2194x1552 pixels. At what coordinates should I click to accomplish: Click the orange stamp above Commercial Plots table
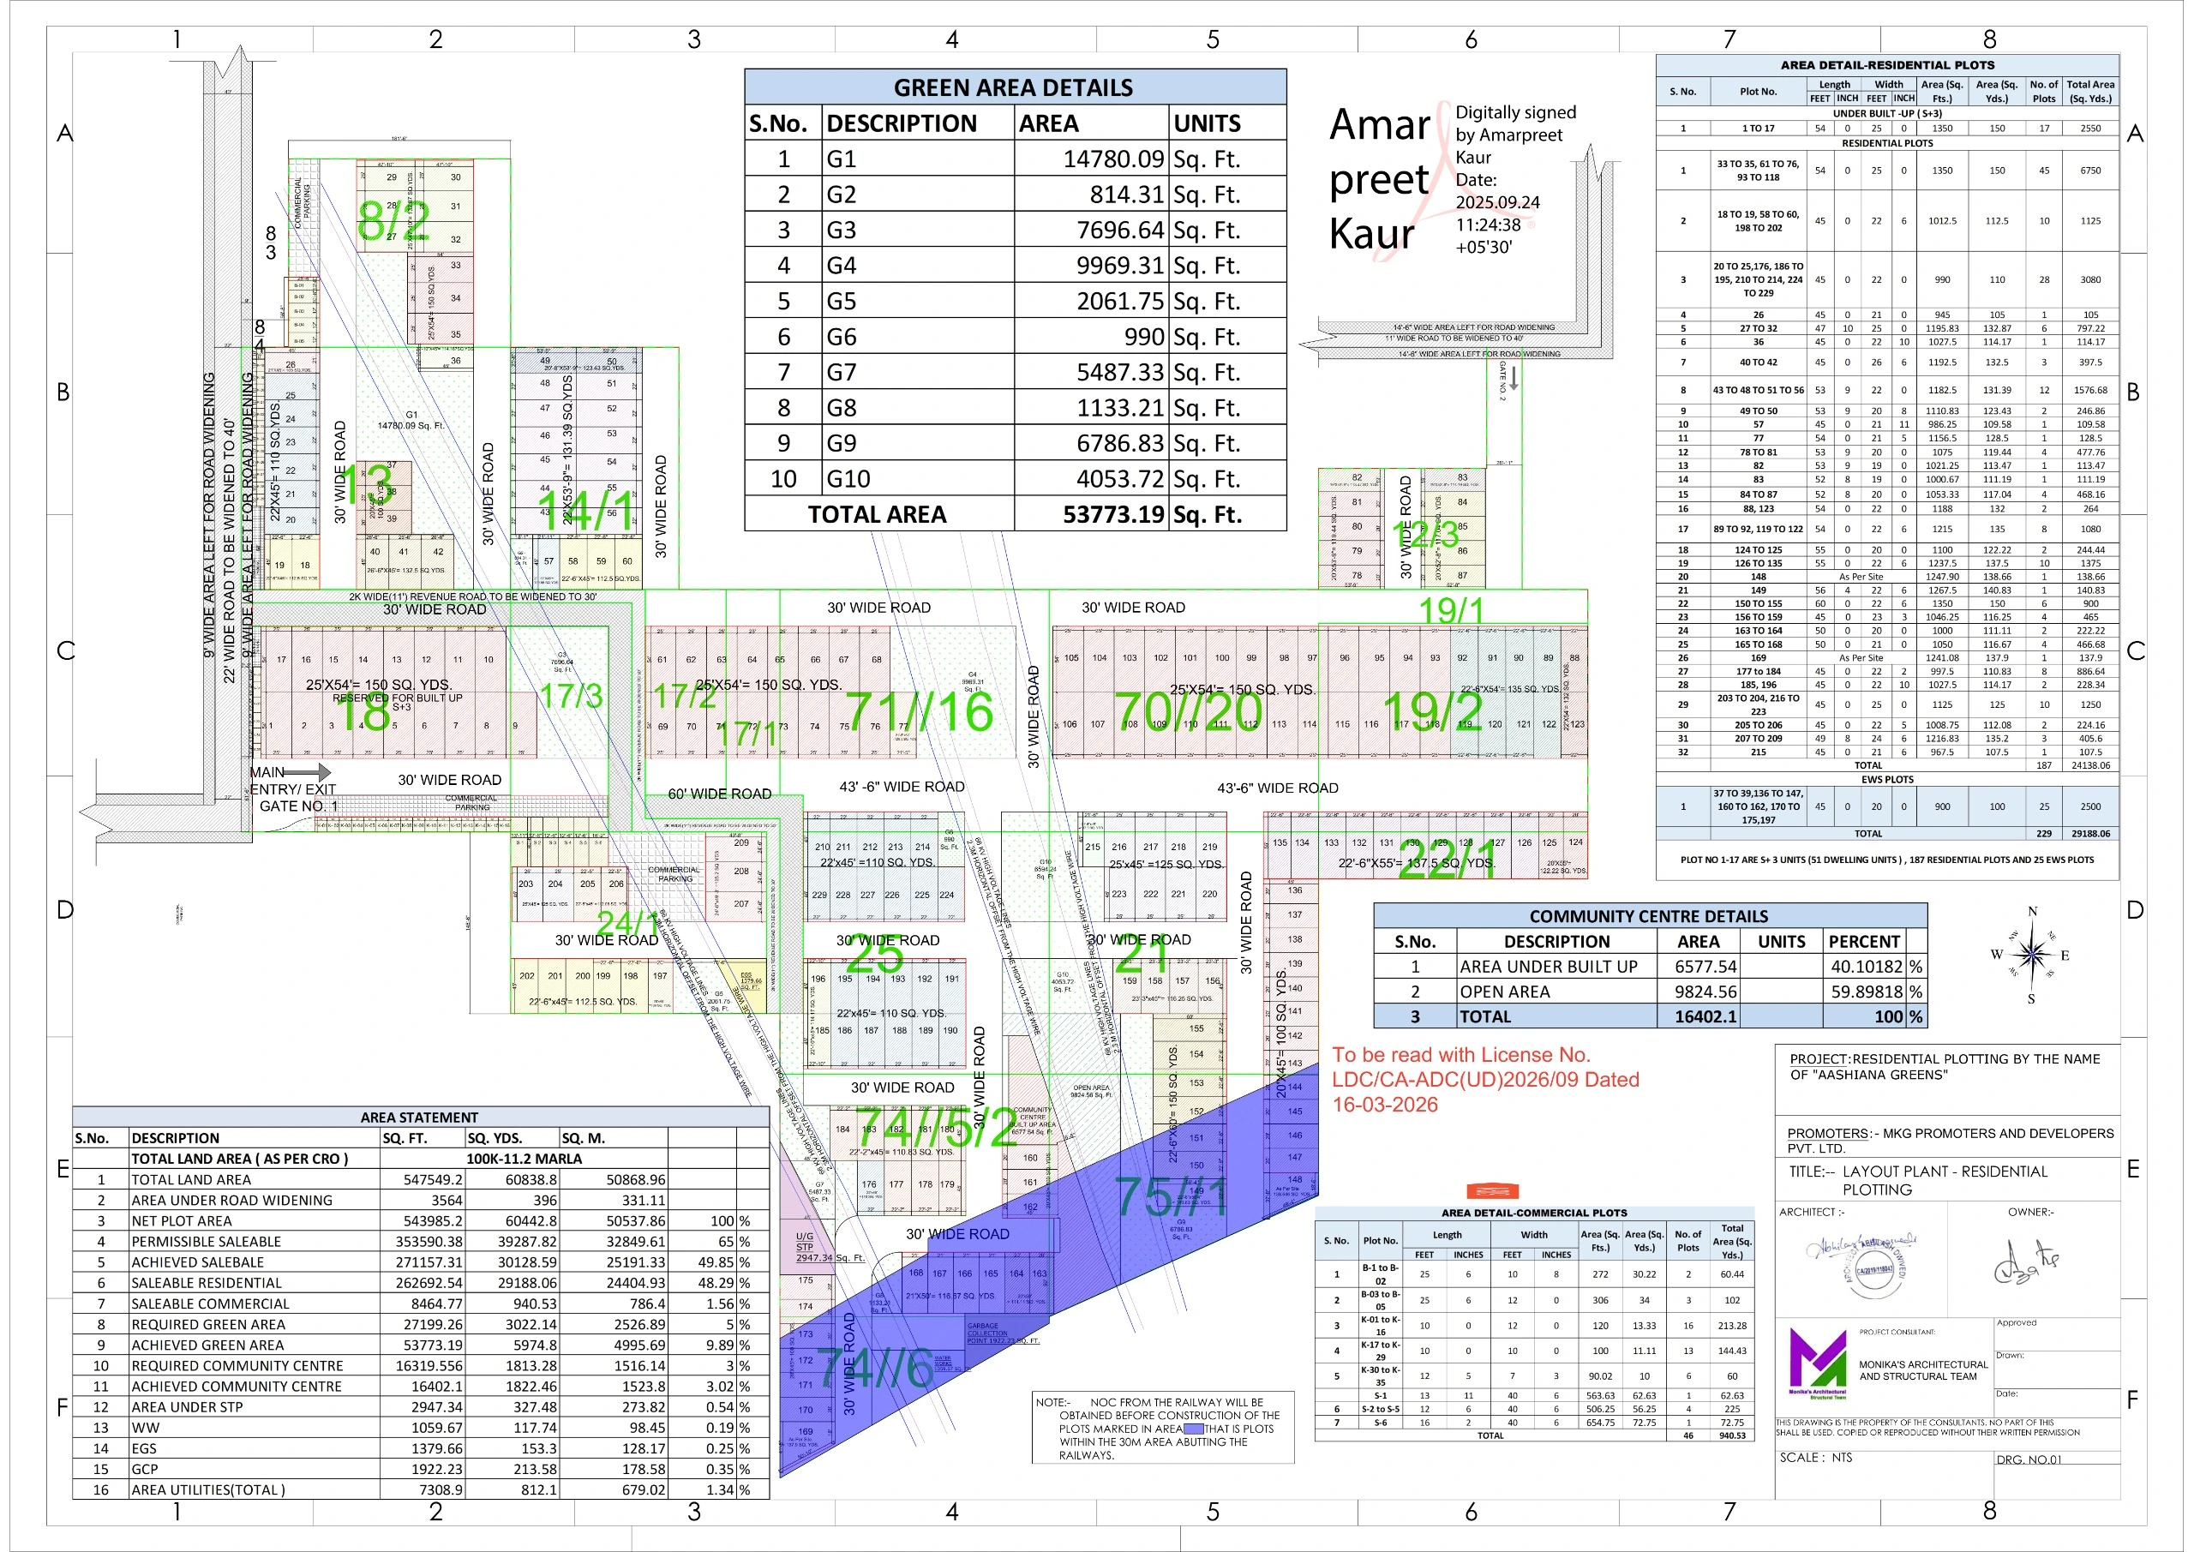tap(1491, 1190)
